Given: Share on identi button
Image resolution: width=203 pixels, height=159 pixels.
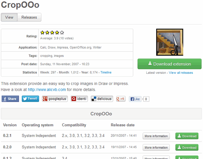Looking at the screenshot, I should point(79,99).
